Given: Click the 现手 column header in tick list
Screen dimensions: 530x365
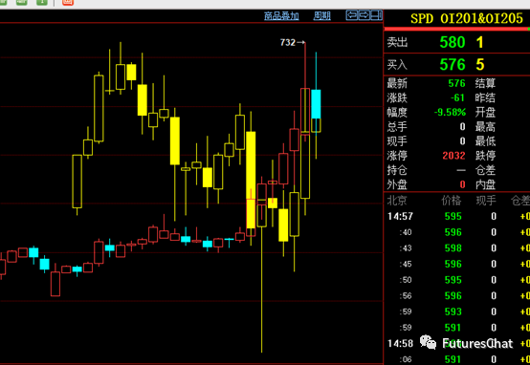Looking at the screenshot, I should coord(486,201).
